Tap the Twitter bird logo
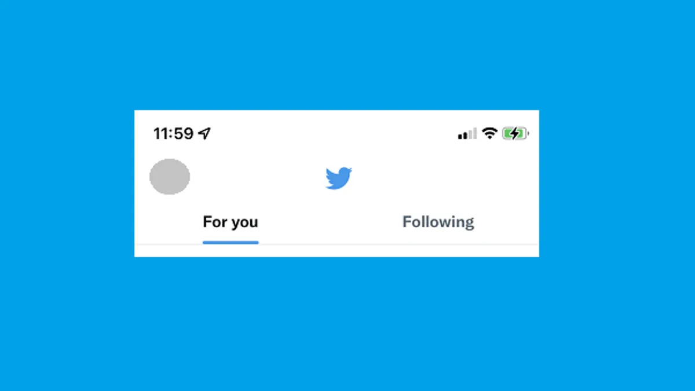This screenshot has width=695, height=391. pos(339,178)
